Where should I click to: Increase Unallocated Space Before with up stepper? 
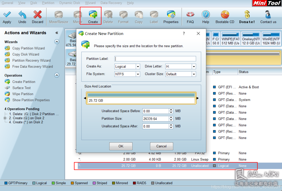coord(171,110)
